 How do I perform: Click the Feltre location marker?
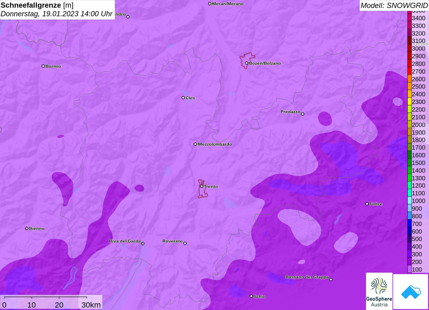(x=367, y=204)
